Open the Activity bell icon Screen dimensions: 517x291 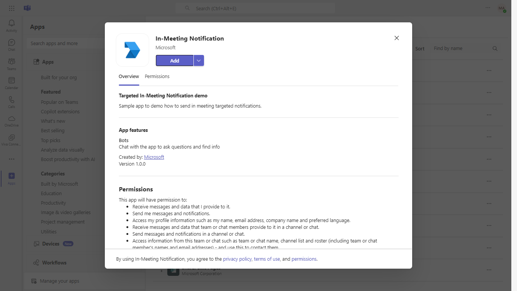(x=11, y=23)
